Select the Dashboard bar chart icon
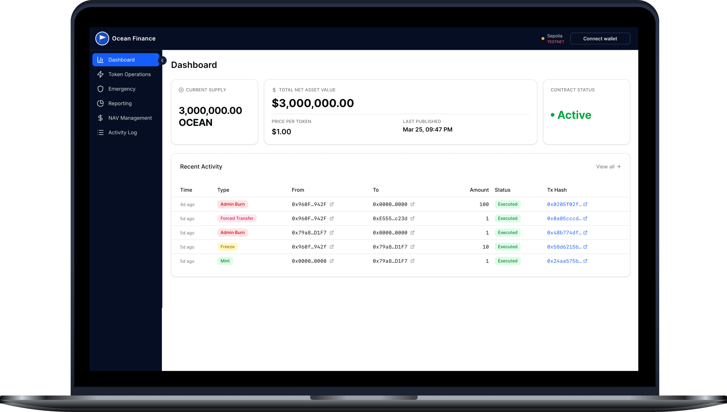Screen dimensions: 727x412 click(x=100, y=60)
